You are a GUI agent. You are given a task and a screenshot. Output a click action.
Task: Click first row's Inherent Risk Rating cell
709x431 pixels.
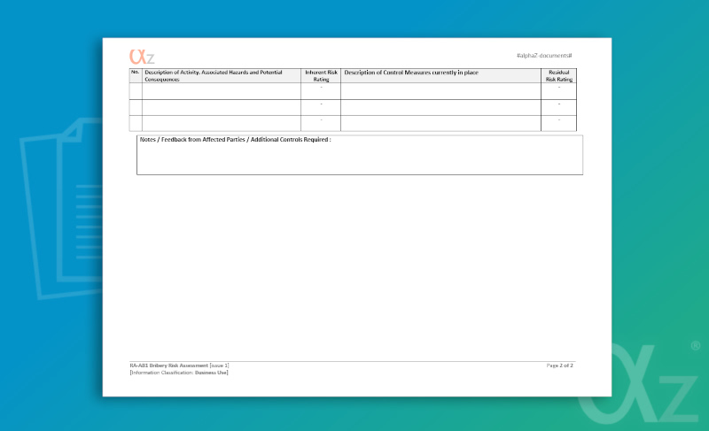coord(321,91)
